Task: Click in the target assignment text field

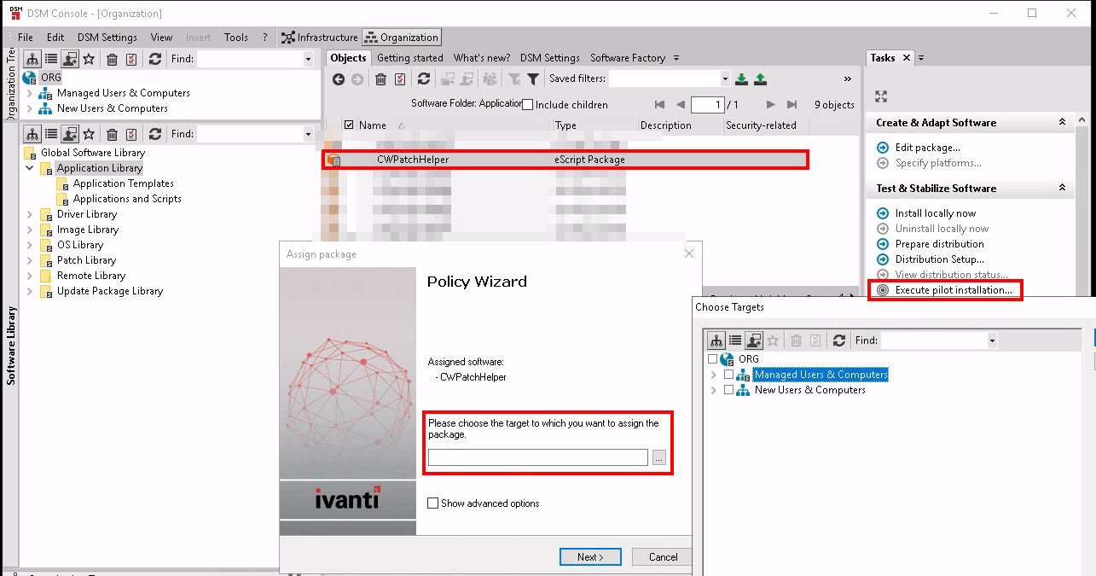Action: pos(538,458)
